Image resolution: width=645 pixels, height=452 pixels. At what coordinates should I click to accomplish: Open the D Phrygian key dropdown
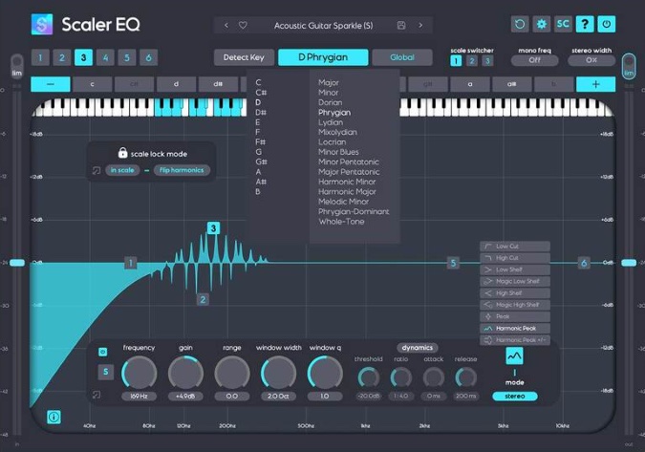pos(323,57)
